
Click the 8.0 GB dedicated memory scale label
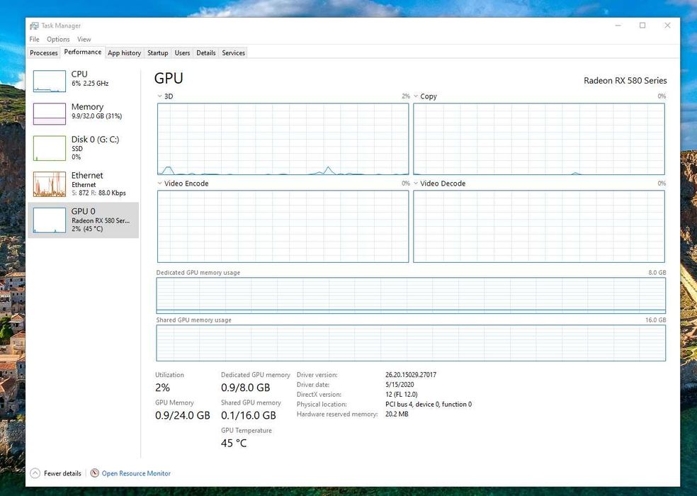click(657, 272)
